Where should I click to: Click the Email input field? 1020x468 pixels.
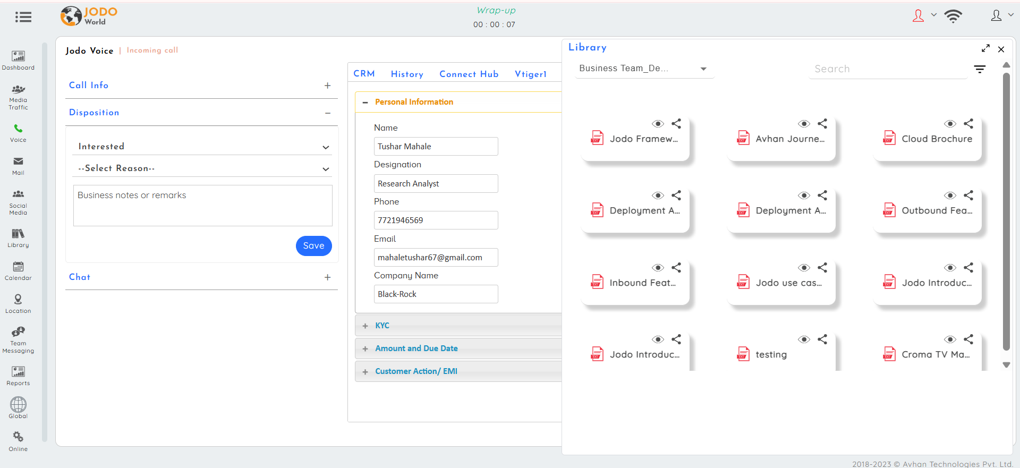pyautogui.click(x=436, y=258)
